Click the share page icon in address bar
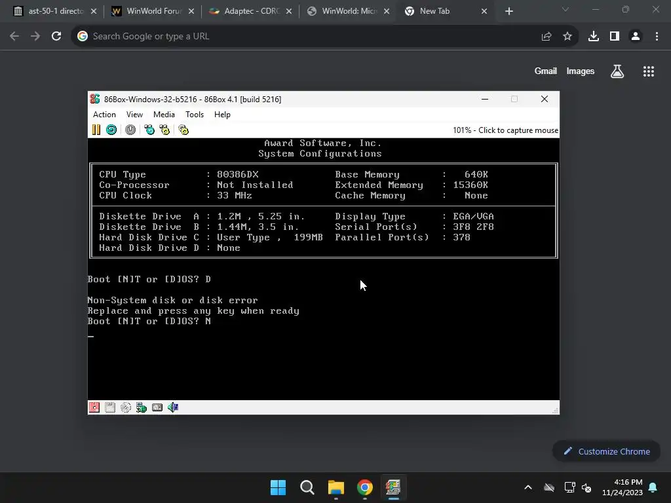The height and width of the screenshot is (503, 671). (x=546, y=37)
